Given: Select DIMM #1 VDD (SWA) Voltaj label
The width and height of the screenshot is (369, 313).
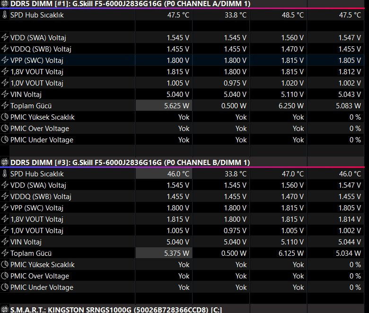Looking at the screenshot, I should [x=38, y=38].
